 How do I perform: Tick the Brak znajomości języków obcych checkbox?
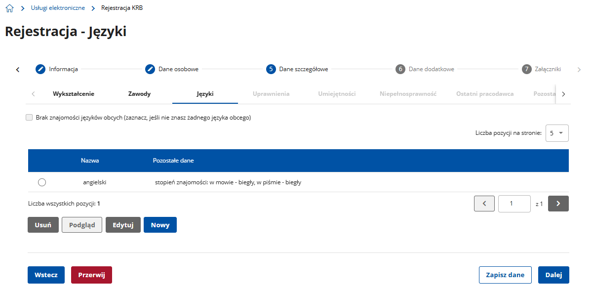tap(29, 118)
